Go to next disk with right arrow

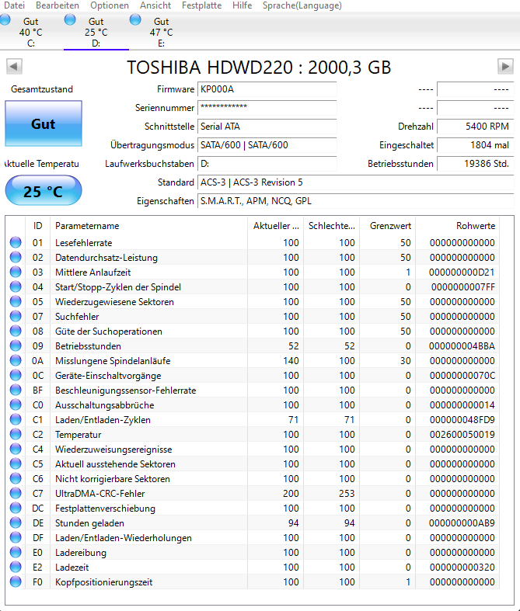(x=505, y=66)
